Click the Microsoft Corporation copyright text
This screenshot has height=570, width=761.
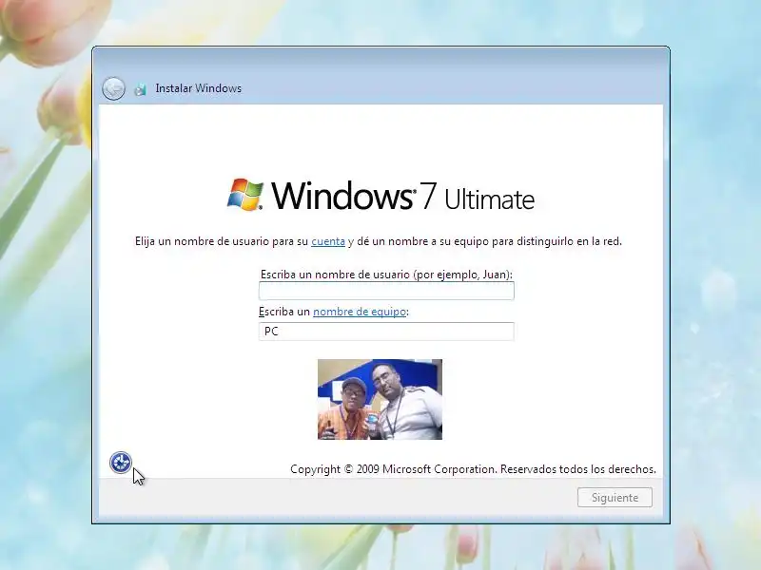pos(473,469)
